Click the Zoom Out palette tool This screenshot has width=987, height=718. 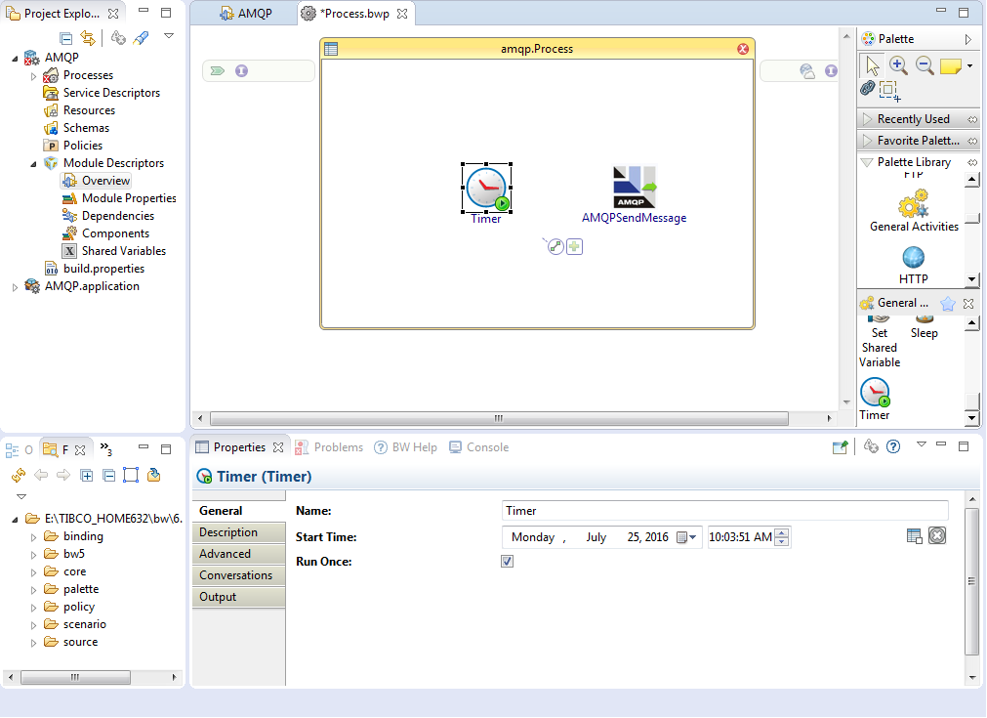tap(925, 64)
